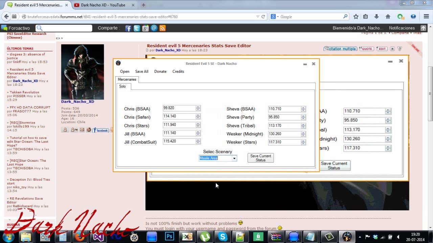The image size is (433, 243).
Task: Click Save All in the editor menu
Action: (142, 72)
